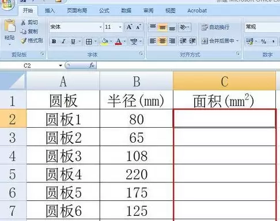
Task: Click the Borders icon
Action: [89, 41]
